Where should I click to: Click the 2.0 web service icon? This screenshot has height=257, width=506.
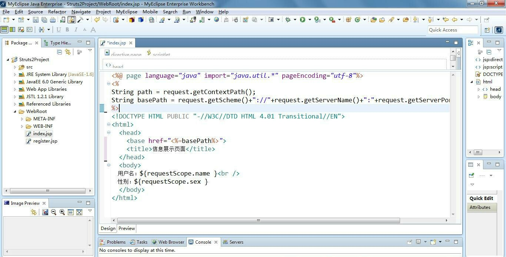pos(152,20)
